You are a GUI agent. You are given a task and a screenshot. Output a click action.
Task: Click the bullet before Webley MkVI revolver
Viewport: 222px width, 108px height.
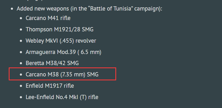21,41
